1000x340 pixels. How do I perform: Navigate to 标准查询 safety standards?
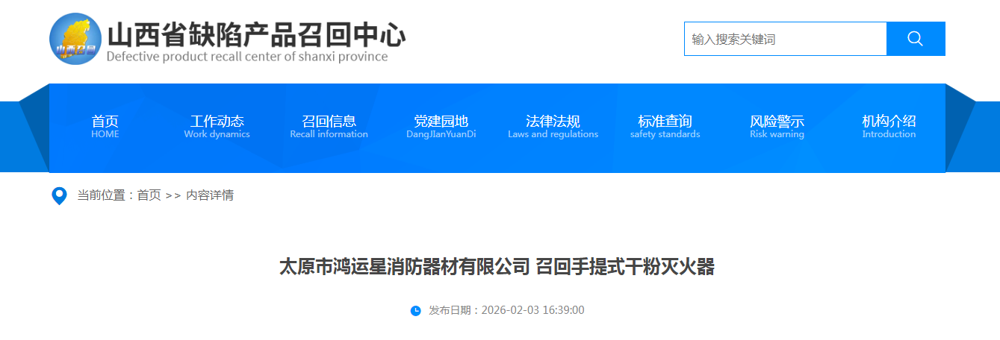(x=665, y=127)
